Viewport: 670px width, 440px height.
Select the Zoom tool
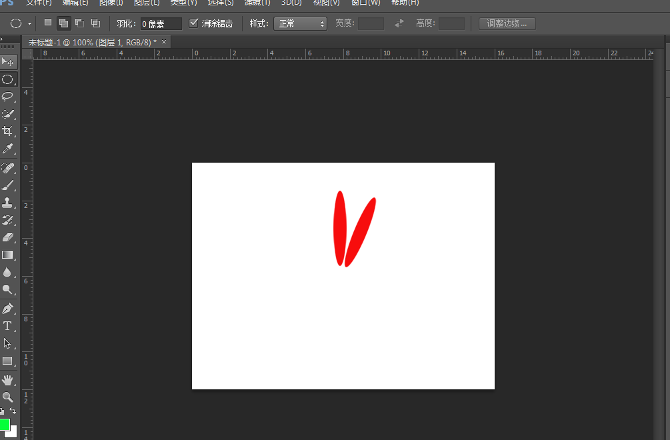coord(9,396)
